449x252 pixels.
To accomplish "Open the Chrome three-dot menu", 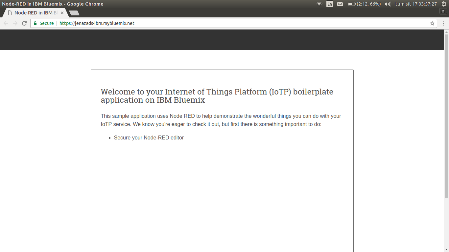I will click(443, 23).
